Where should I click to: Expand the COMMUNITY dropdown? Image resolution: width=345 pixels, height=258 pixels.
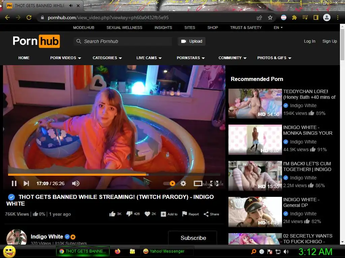coord(232,58)
